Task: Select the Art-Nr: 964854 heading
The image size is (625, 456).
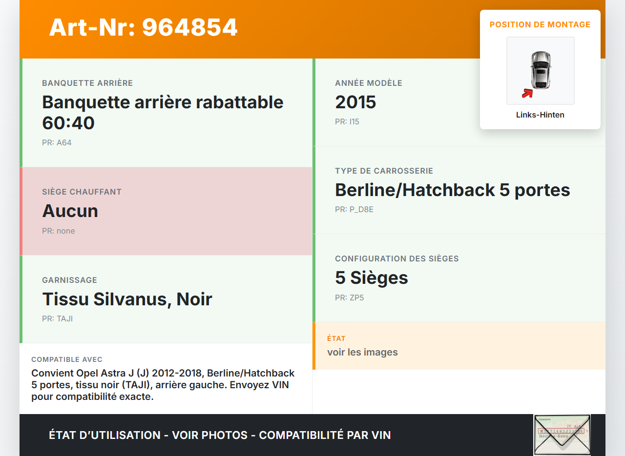Action: 143,27
